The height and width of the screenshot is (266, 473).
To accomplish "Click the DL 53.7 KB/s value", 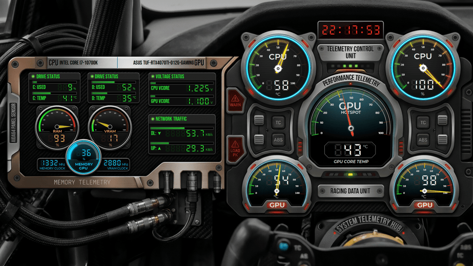I will pos(189,133).
